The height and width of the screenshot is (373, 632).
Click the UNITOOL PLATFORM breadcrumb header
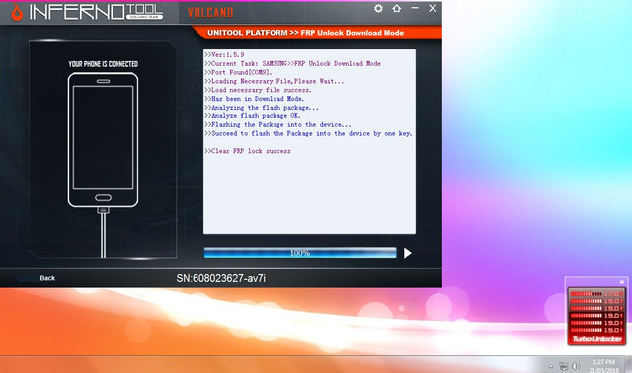point(305,33)
